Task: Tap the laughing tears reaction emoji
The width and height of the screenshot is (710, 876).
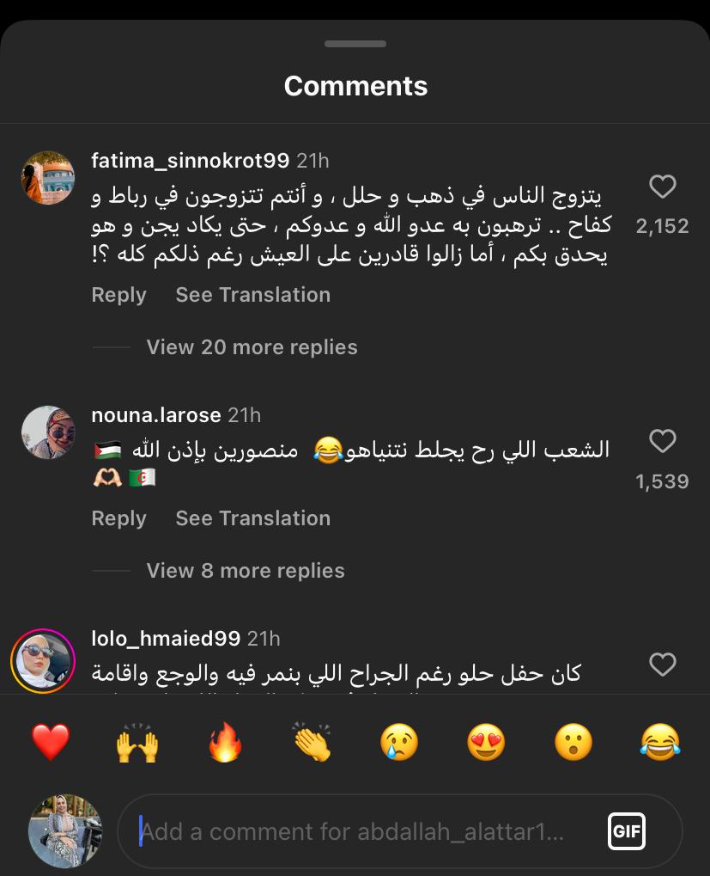Action: coord(659,742)
